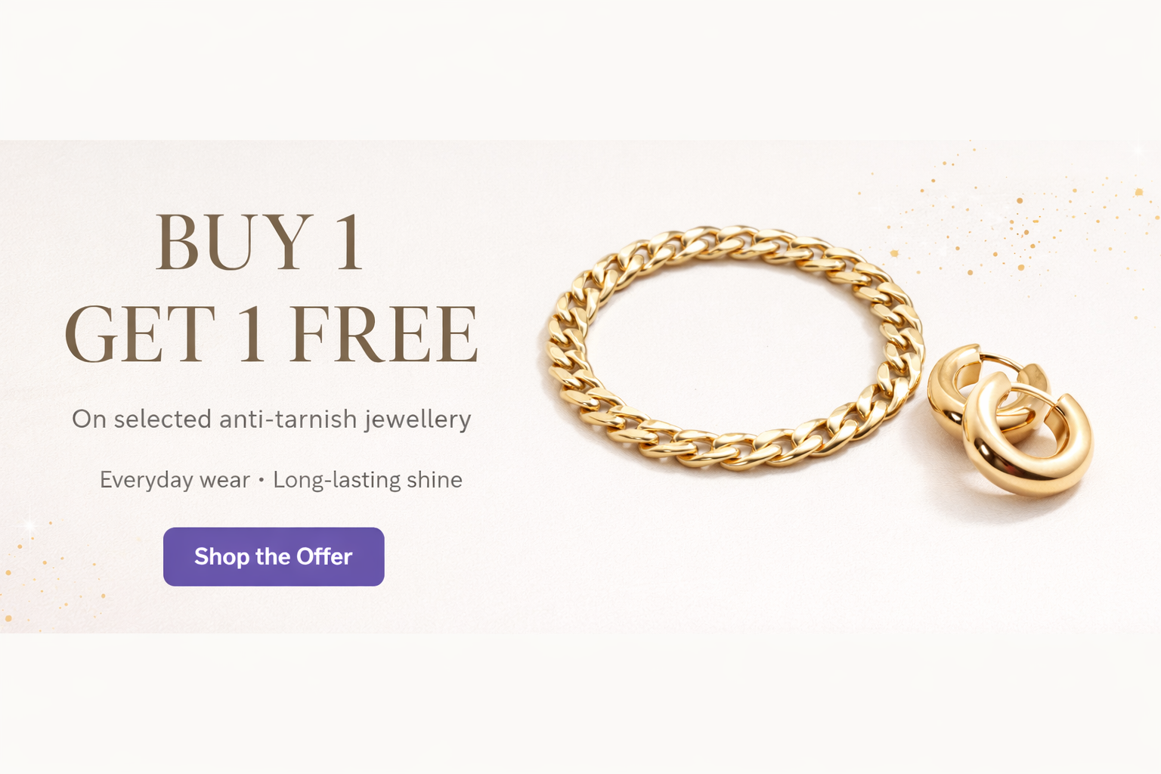Viewport: 1161px width, 774px height.
Task: Open the gold curb chain bracelet image
Action: coord(735,348)
